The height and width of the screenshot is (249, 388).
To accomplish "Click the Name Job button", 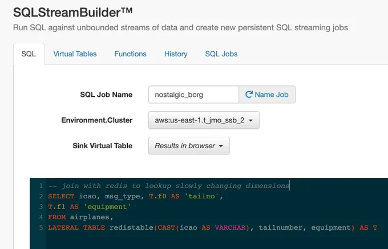I will 267,95.
